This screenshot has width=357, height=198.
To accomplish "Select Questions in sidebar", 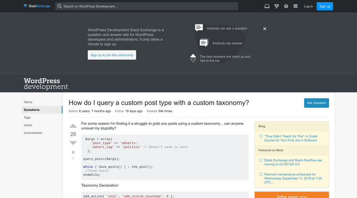I will 42,109.
